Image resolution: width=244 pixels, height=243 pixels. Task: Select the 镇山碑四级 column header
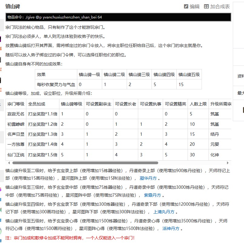pos(164,75)
